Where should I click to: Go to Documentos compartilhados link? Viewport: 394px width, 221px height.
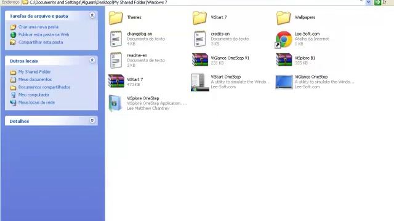pyautogui.click(x=44, y=87)
